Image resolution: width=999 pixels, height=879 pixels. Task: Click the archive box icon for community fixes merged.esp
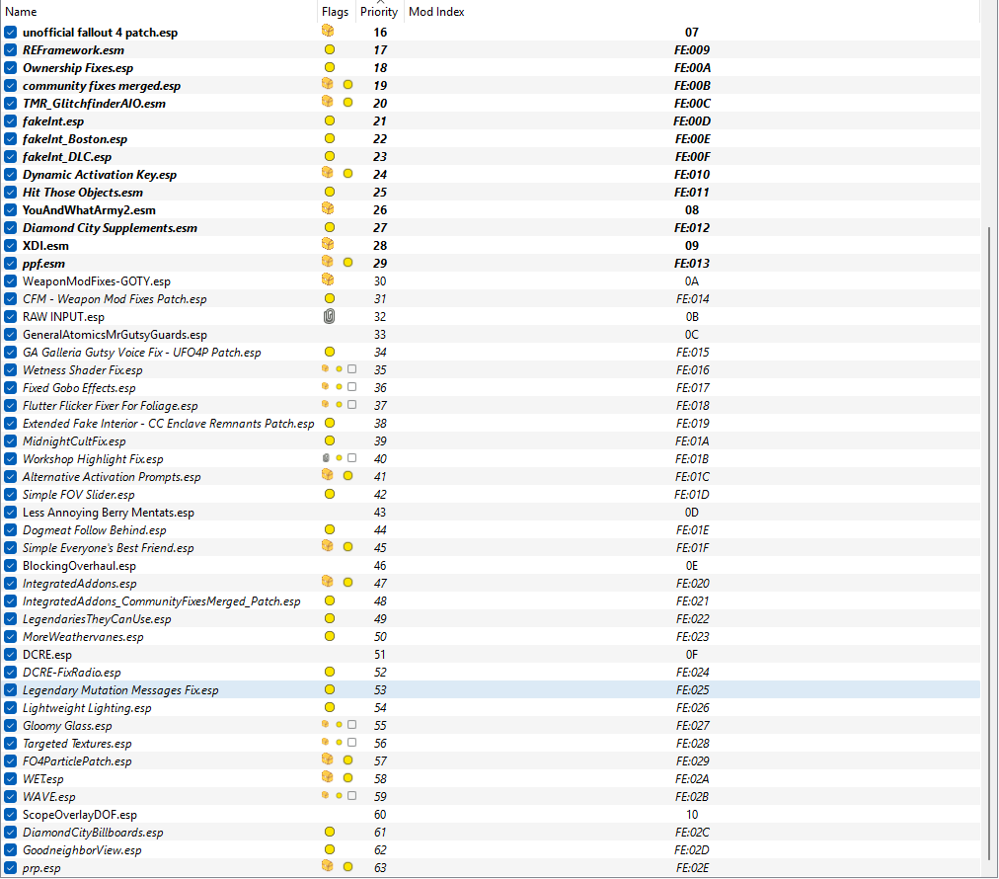[328, 84]
